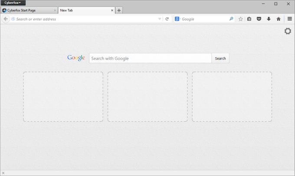
Task: Click the magnifier search icon in toolbar
Action: (231, 19)
